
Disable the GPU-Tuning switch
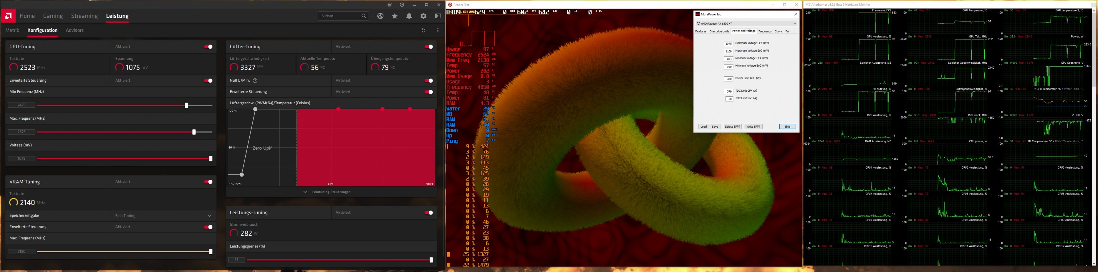coord(208,47)
